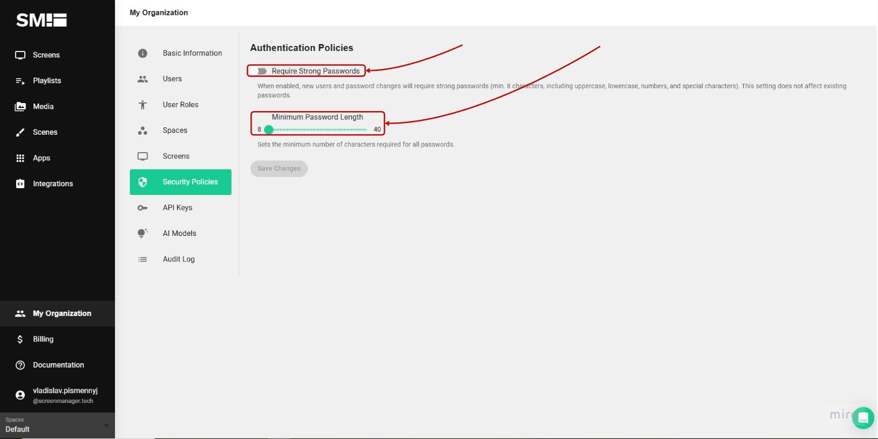
Task: Click the Scenes brush icon
Action: point(21,132)
